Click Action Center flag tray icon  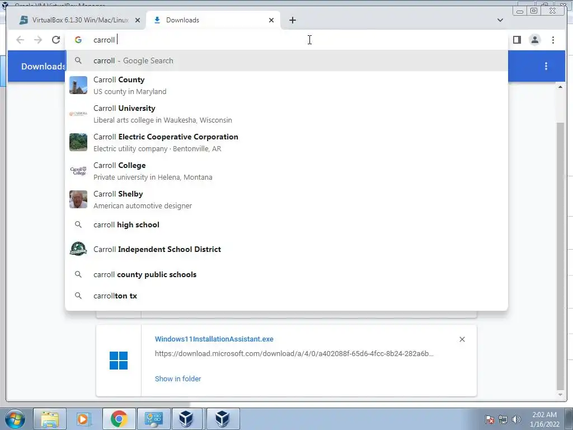(490, 419)
